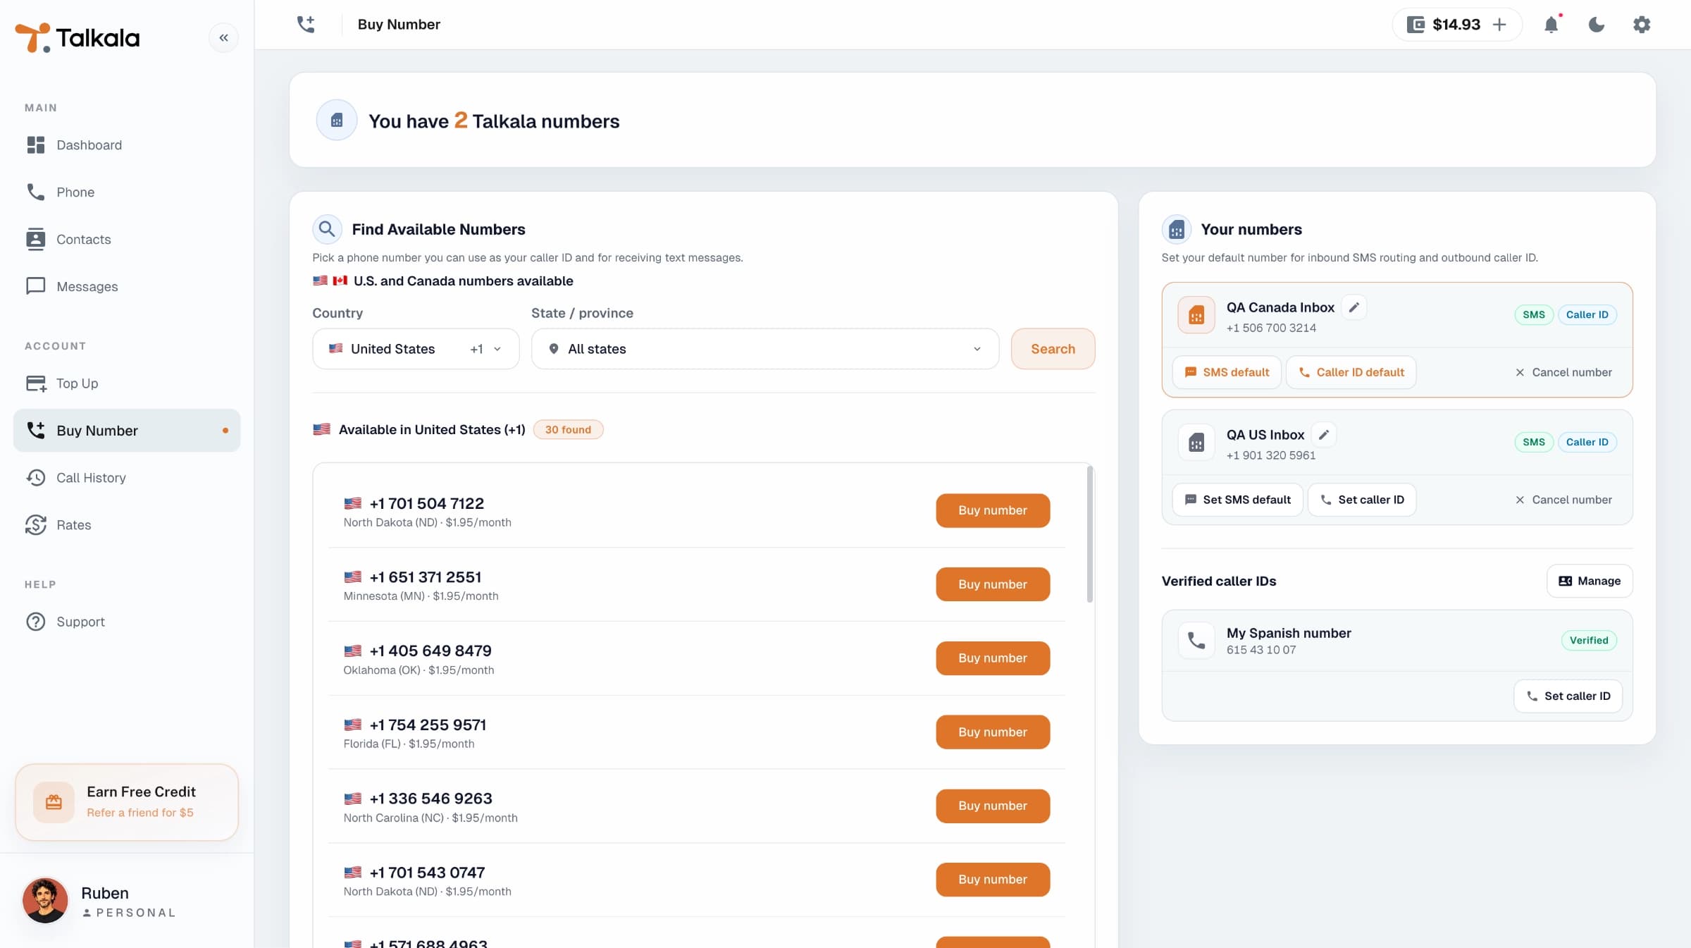
Task: Click the Messages chat bubble icon
Action: tap(36, 286)
